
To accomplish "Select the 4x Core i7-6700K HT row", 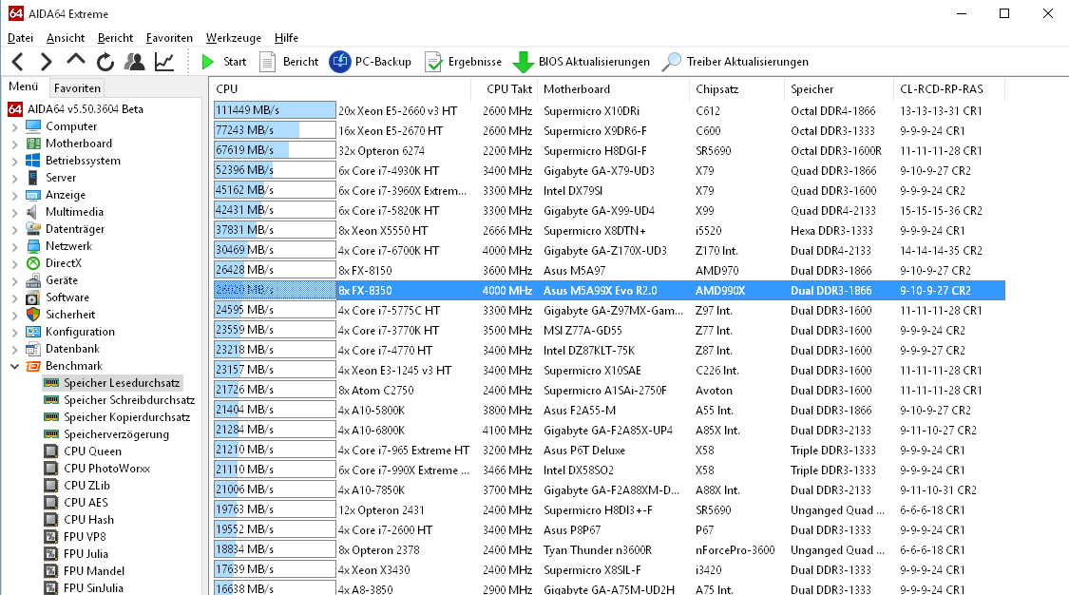I will pyautogui.click(x=609, y=250).
